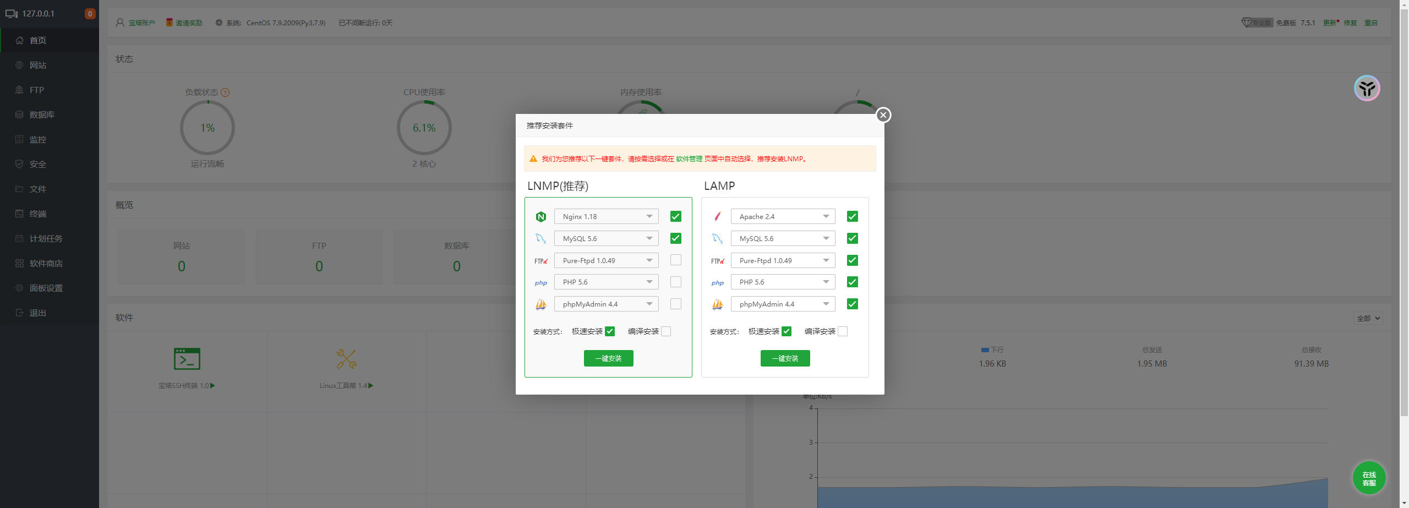Uncheck phpMyAdmin 4.4 in LAMP
This screenshot has height=508, width=1409.
(x=852, y=304)
